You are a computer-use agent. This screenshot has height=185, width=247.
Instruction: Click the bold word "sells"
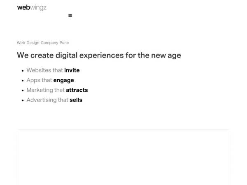(x=76, y=100)
